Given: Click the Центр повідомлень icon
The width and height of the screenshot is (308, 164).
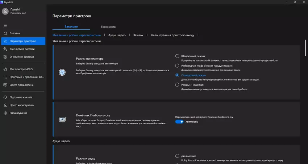Looking at the screenshot, I should 5,85.
